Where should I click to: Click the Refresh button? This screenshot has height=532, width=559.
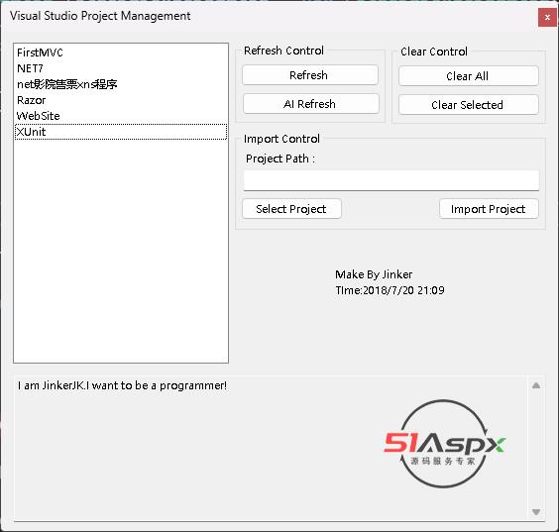coord(310,75)
